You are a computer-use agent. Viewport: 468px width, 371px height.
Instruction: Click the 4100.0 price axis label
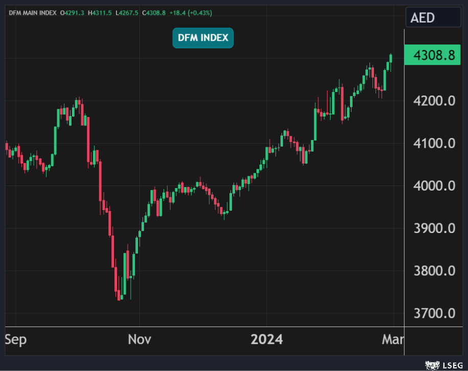click(434, 143)
